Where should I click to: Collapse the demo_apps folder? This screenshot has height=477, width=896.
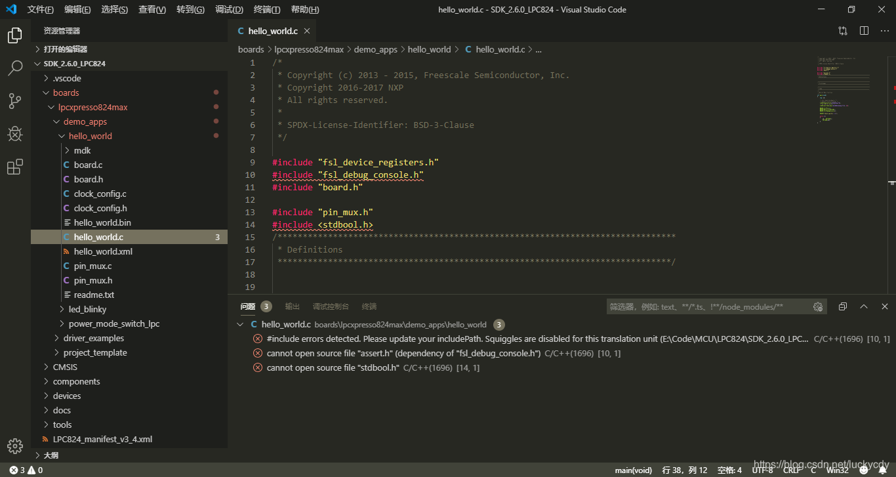click(129, 121)
